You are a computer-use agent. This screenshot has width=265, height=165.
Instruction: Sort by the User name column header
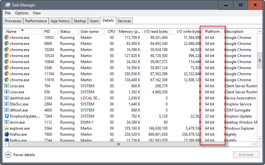[x=91, y=32]
